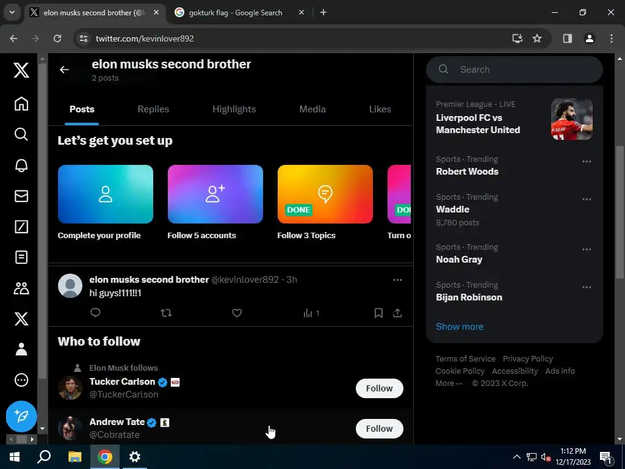
Task: Switch to the Likes tab
Action: click(380, 109)
